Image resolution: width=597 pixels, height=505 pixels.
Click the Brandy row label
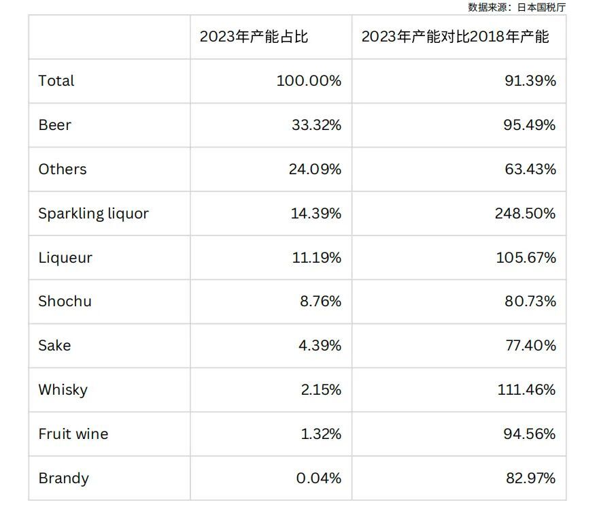coord(63,478)
